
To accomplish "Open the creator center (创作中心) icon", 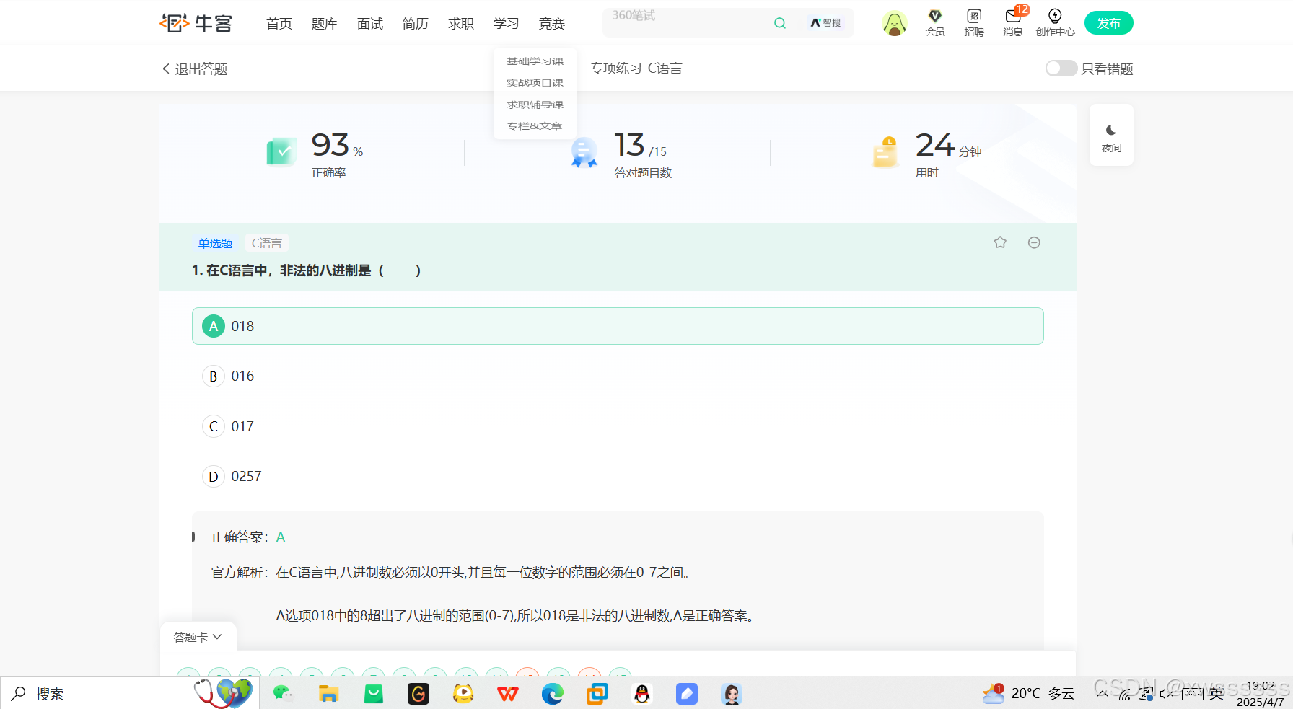I will (1055, 23).
